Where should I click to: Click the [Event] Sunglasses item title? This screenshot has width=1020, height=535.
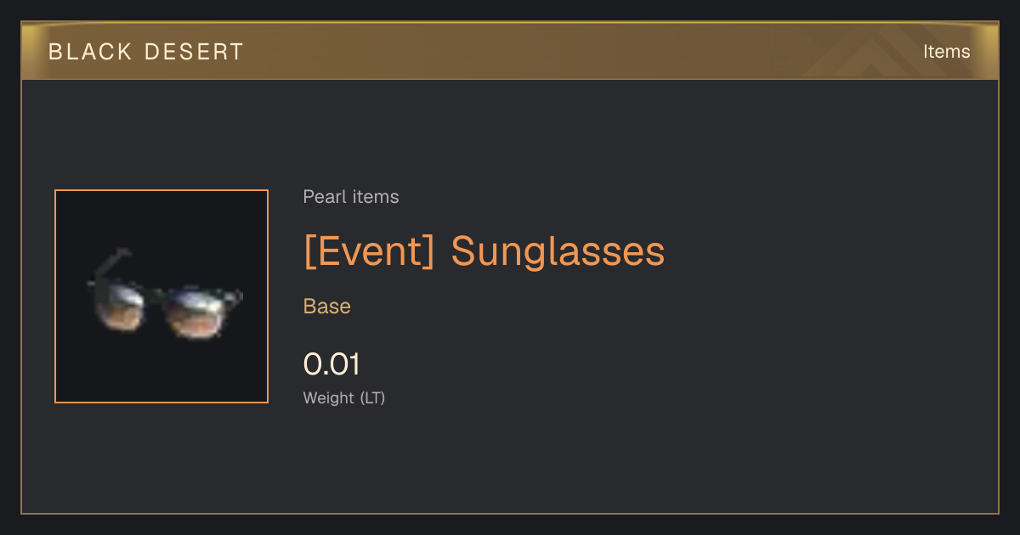pyautogui.click(x=484, y=251)
